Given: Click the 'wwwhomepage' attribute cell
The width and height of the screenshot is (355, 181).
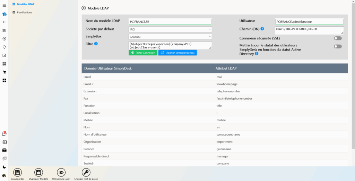Looking at the screenshot, I should (227, 84).
